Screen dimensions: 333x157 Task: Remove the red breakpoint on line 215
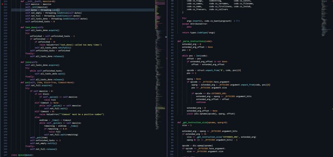pyautogui.click(x=2, y=4)
